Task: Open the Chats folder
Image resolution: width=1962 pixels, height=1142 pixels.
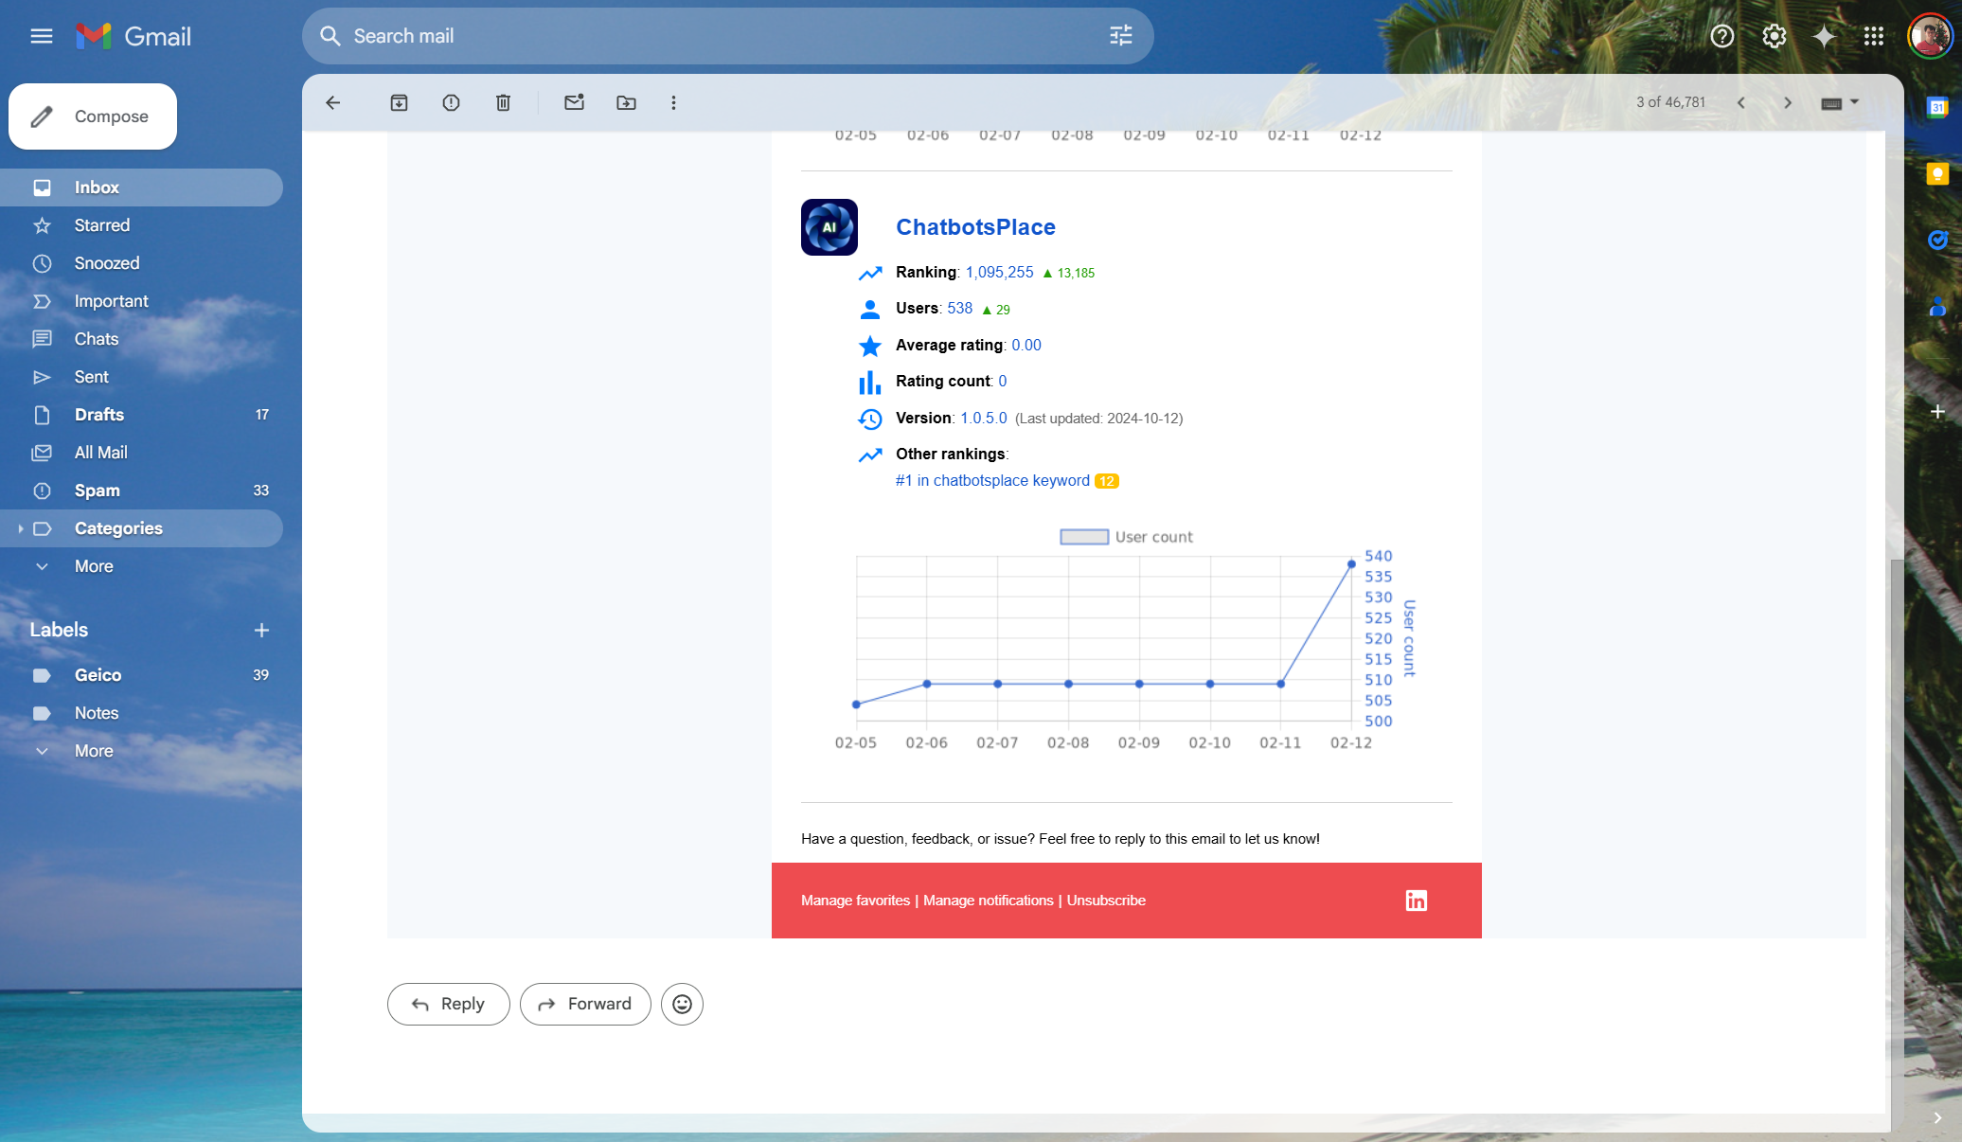Action: click(141, 339)
